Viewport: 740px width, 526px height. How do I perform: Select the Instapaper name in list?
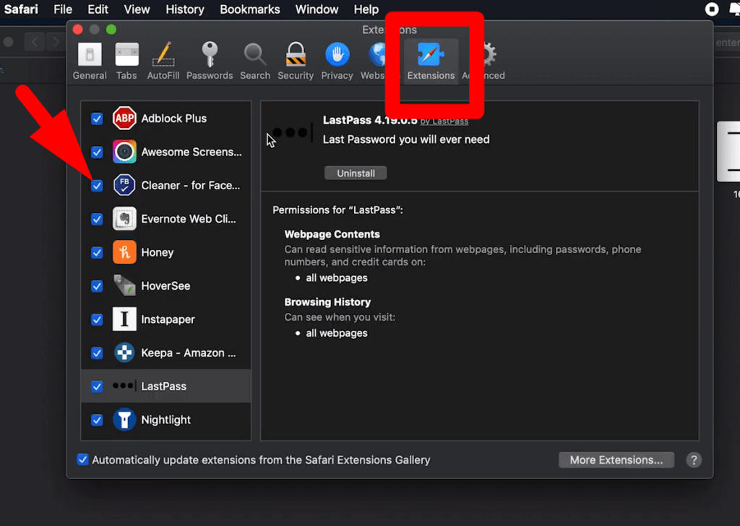168,319
